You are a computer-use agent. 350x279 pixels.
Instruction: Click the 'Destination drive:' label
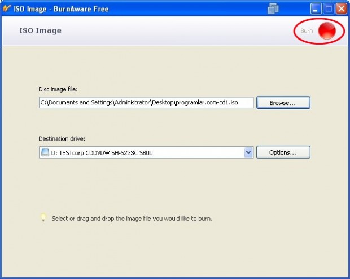62,139
